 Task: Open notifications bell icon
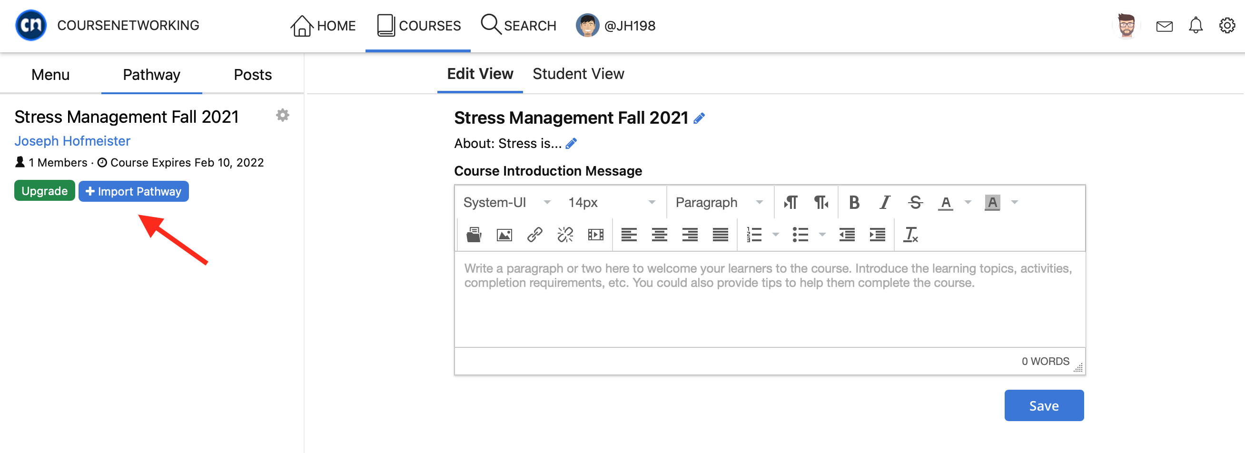(x=1195, y=26)
